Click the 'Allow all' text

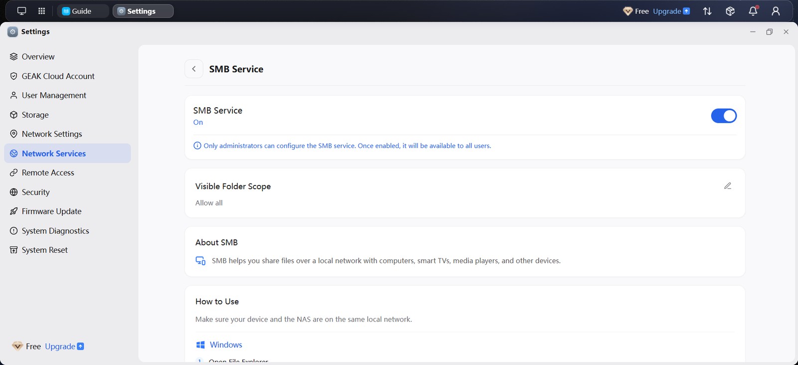209,203
